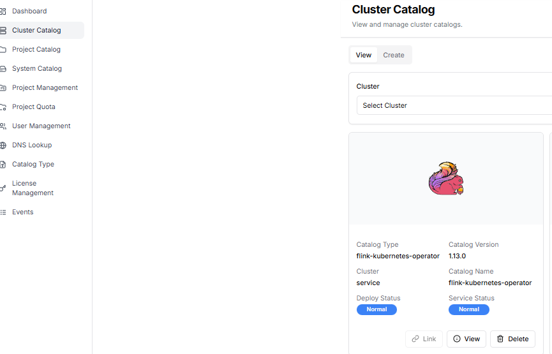Click the User Management people icon
The width and height of the screenshot is (552, 354).
(x=3, y=126)
